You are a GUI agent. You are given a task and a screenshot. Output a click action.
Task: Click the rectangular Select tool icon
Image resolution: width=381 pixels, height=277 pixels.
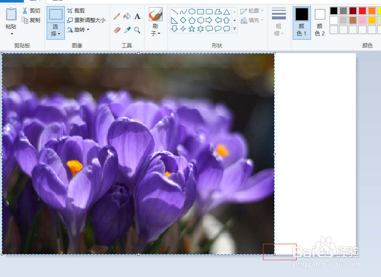[56, 15]
